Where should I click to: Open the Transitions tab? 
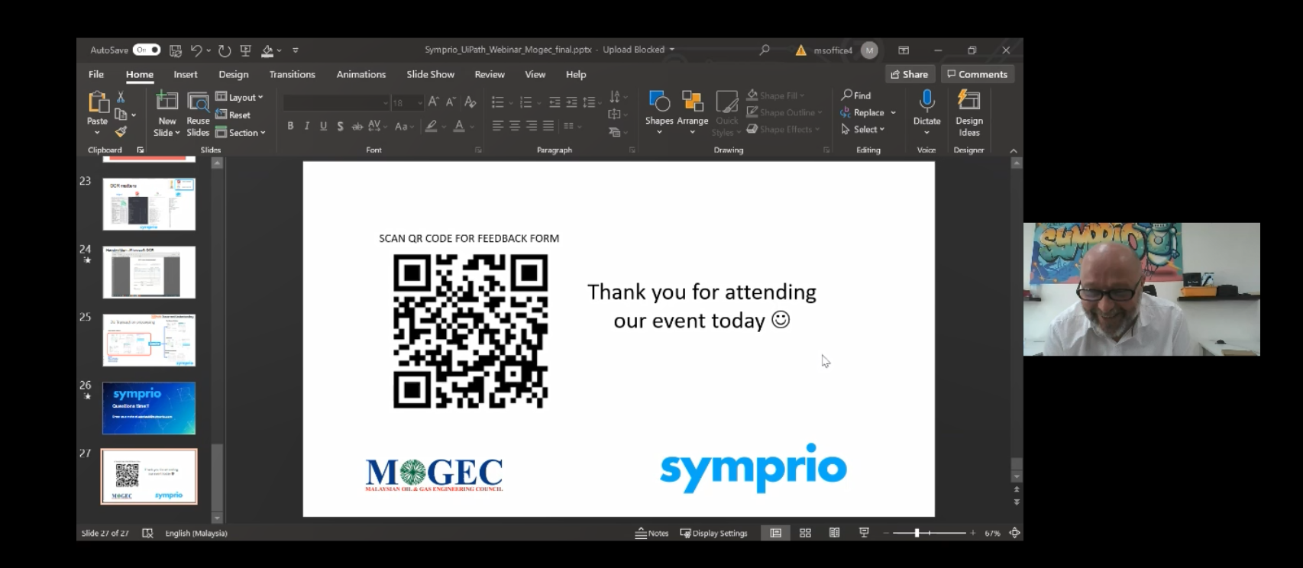292,74
